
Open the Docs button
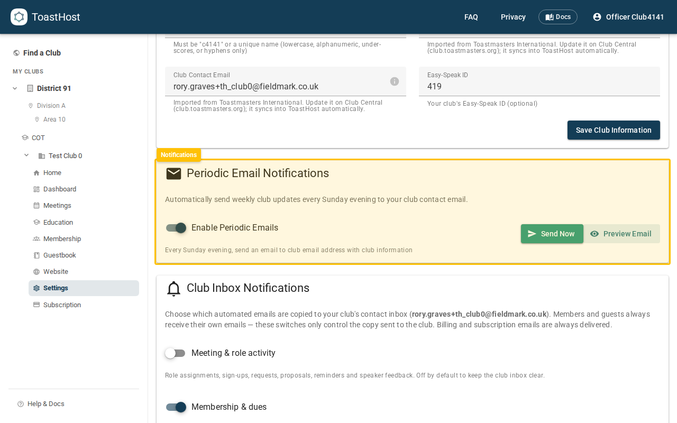click(x=558, y=17)
